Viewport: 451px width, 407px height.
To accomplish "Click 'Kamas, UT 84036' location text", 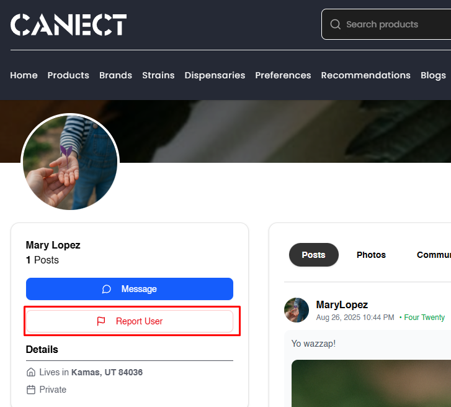I will click(107, 372).
